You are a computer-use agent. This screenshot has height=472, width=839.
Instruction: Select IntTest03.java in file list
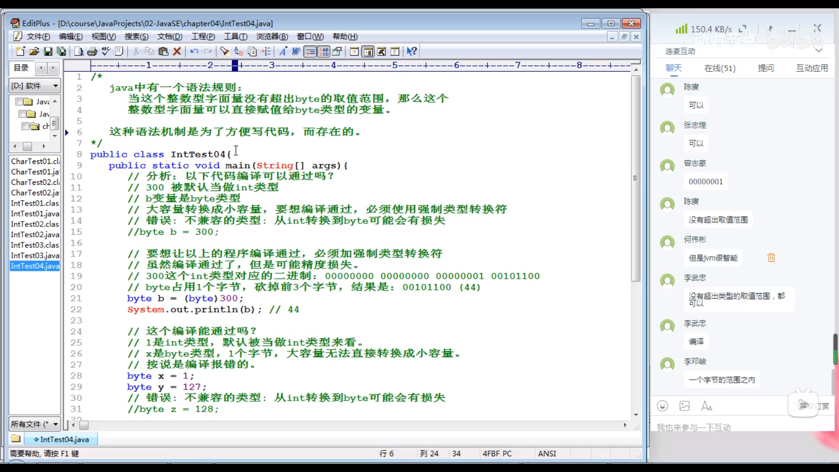click(x=35, y=256)
